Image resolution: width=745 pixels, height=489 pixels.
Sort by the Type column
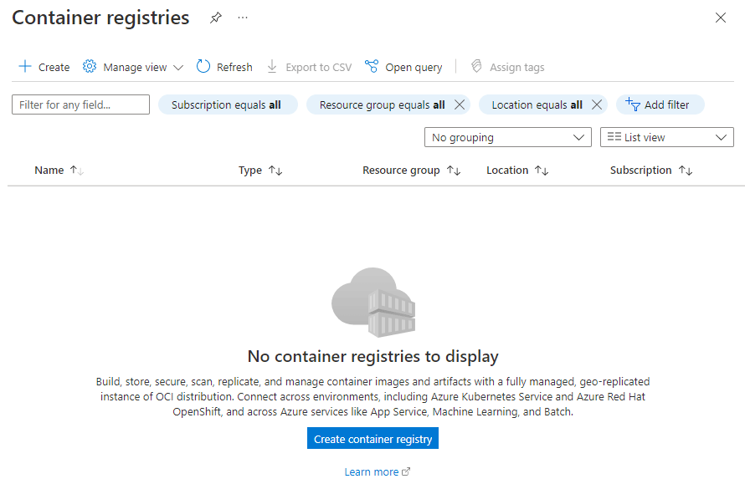(275, 171)
